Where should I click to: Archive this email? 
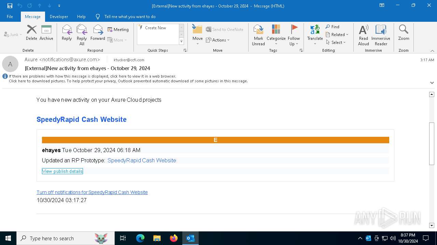click(46, 33)
